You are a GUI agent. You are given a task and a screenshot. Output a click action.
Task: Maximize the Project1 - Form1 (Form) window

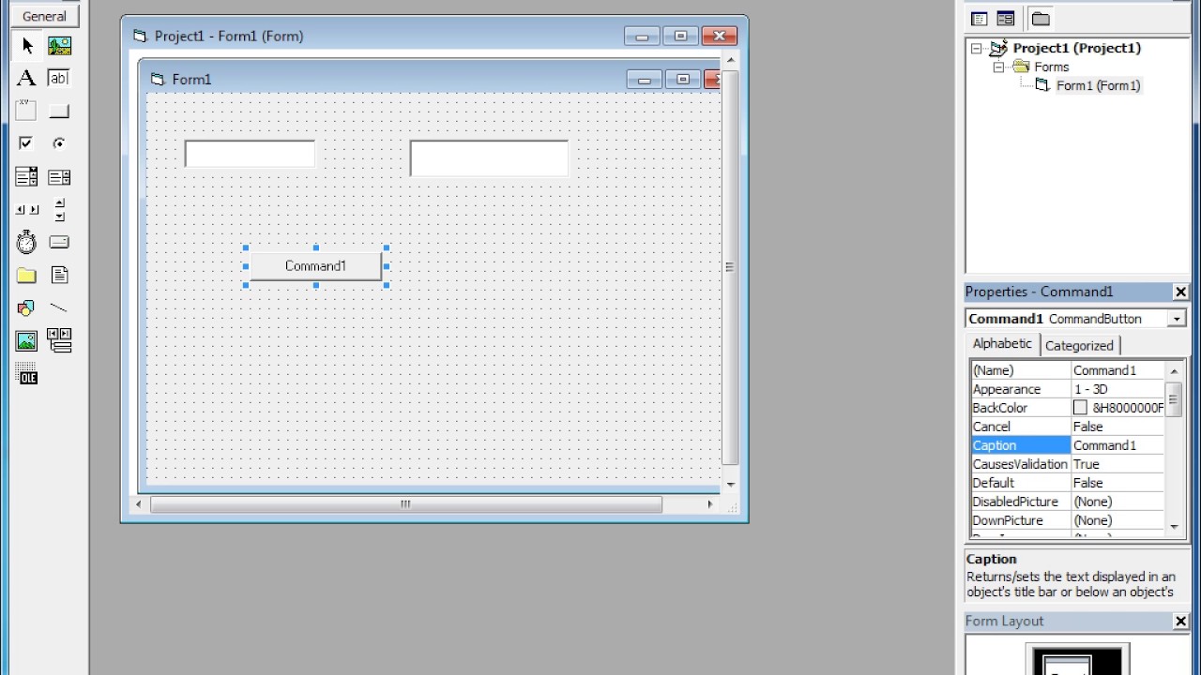click(680, 37)
